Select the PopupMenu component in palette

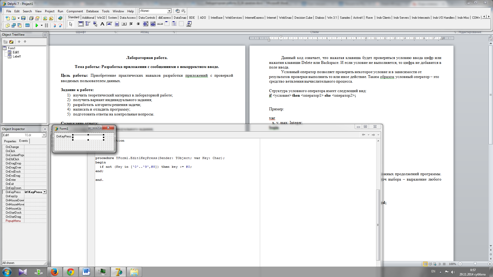click(95, 24)
